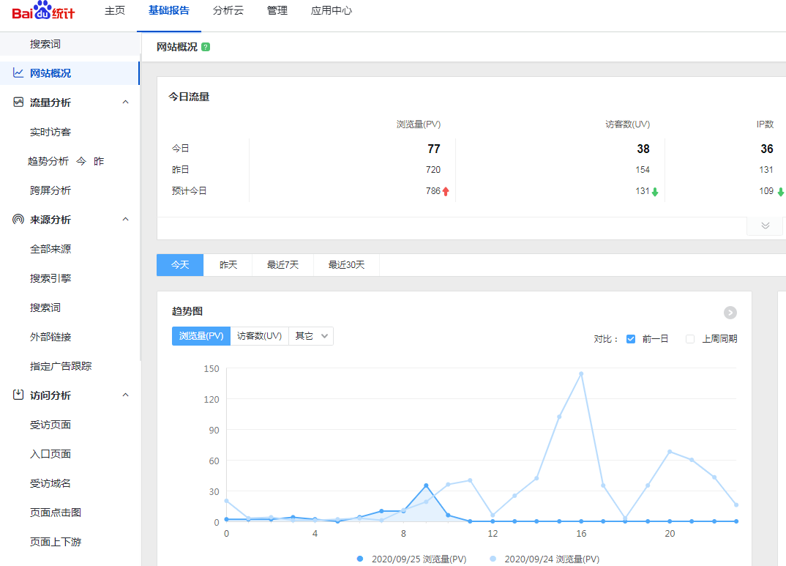Click the 网站概况 chart icon in sidebar
The width and height of the screenshot is (786, 566).
coord(18,73)
